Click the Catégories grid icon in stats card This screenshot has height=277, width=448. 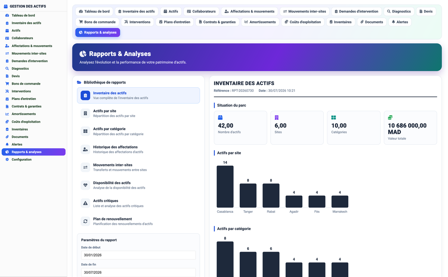[333, 117]
